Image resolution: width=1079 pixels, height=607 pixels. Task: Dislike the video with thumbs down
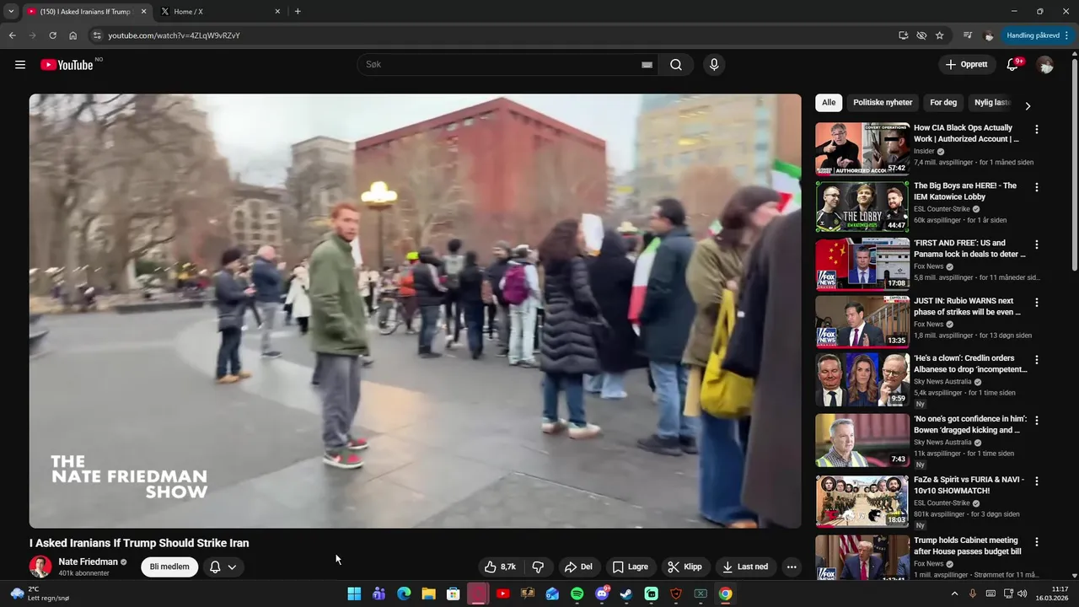click(x=538, y=567)
